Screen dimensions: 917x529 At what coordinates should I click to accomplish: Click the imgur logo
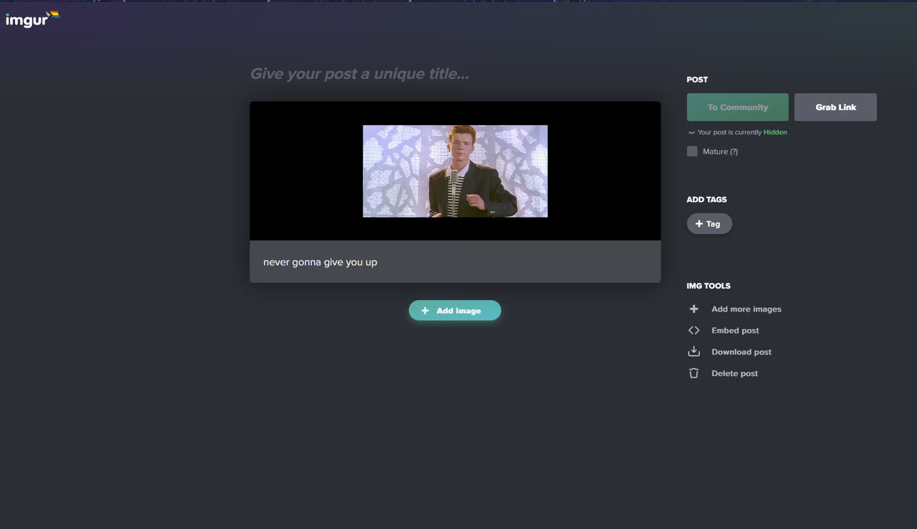tap(27, 20)
